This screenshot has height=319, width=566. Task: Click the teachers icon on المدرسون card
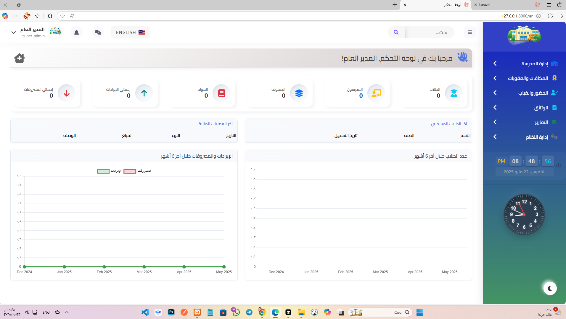click(x=376, y=93)
